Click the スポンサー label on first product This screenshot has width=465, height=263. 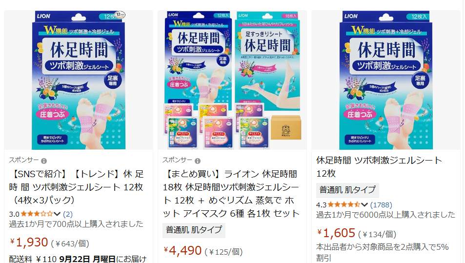[x=24, y=160]
